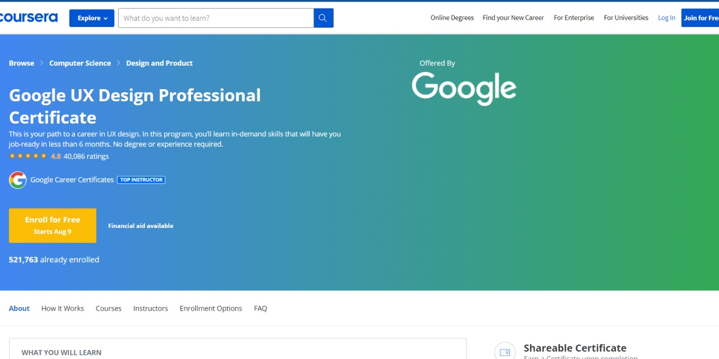Viewport: 719px width, 359px height.
Task: Click 521,763 already enrolled text
Action: 54,260
